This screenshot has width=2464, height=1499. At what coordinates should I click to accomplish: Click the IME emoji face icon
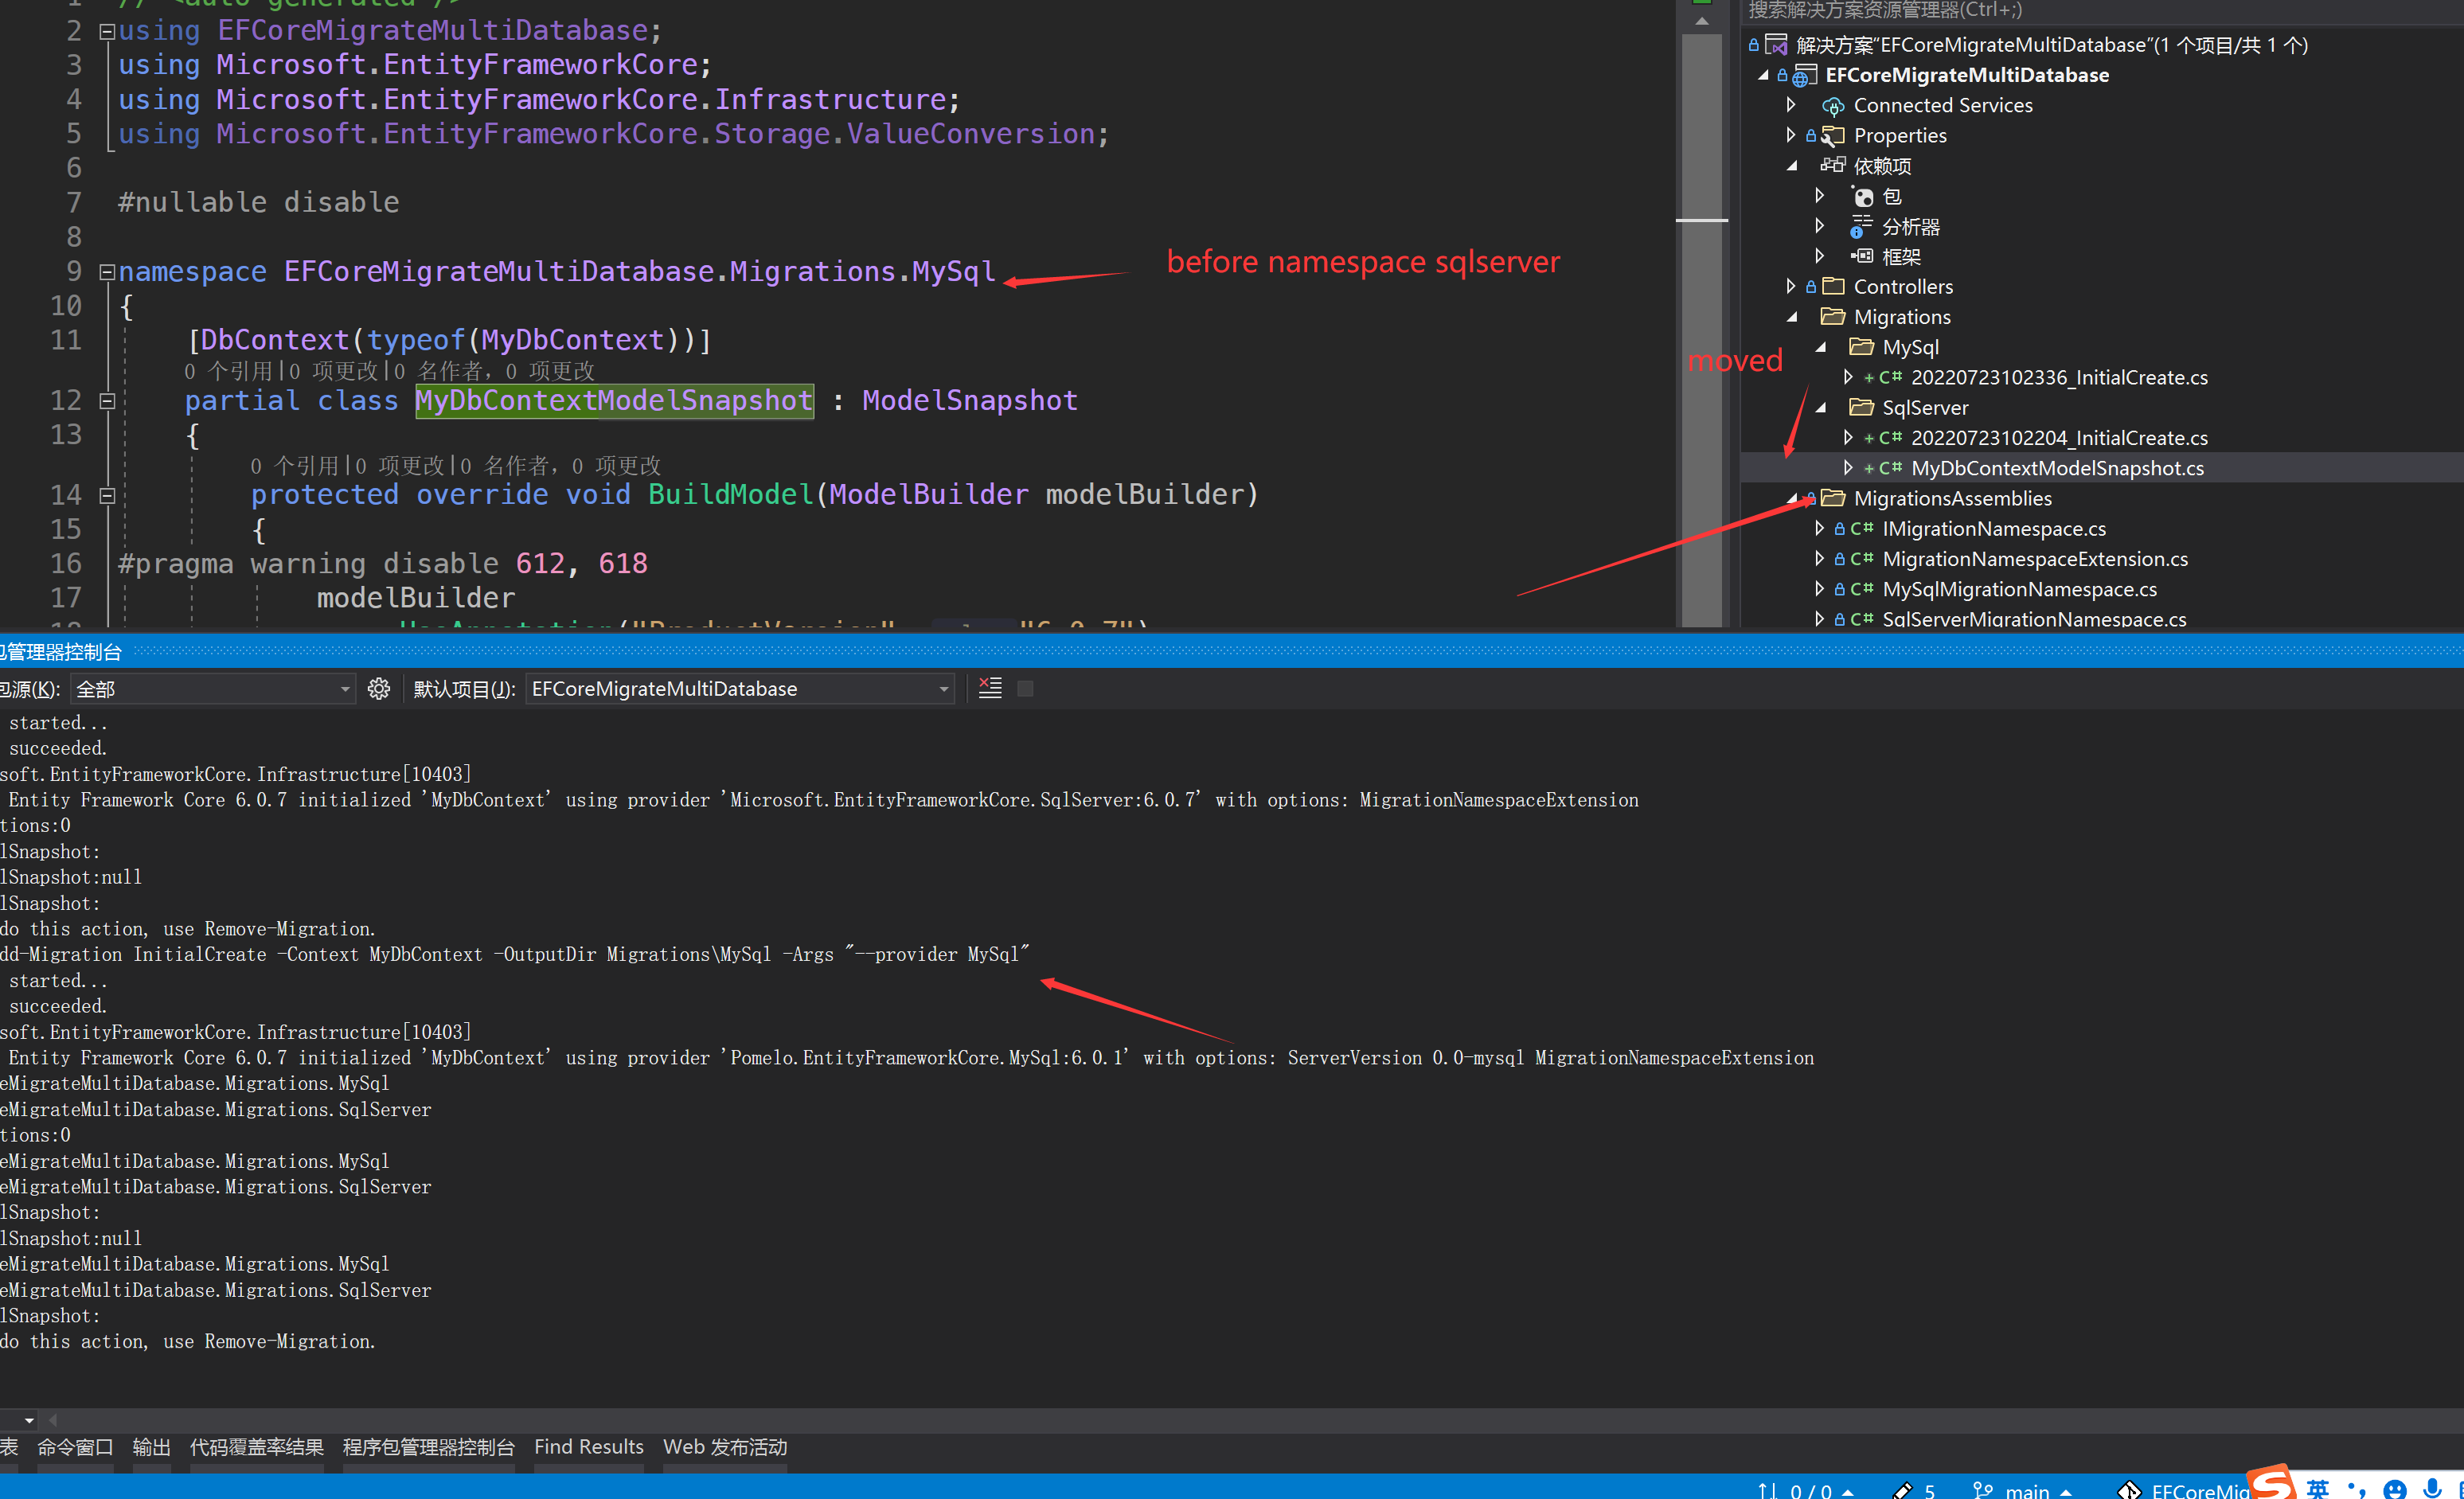(x=2394, y=1489)
